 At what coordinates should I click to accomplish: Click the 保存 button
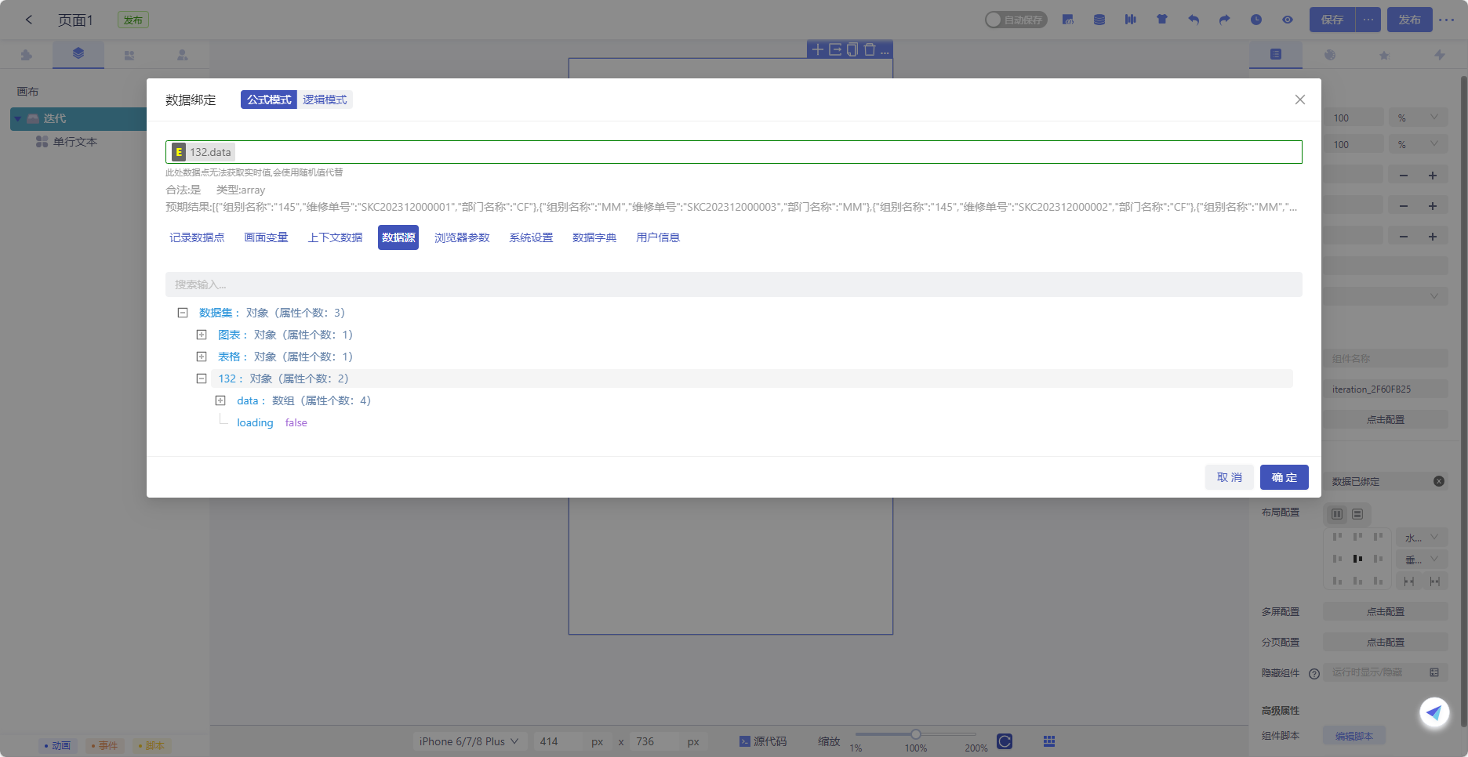pyautogui.click(x=1332, y=20)
